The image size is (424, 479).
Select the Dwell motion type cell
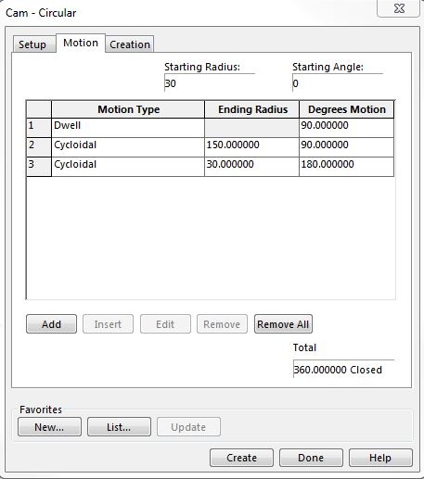tap(128, 128)
